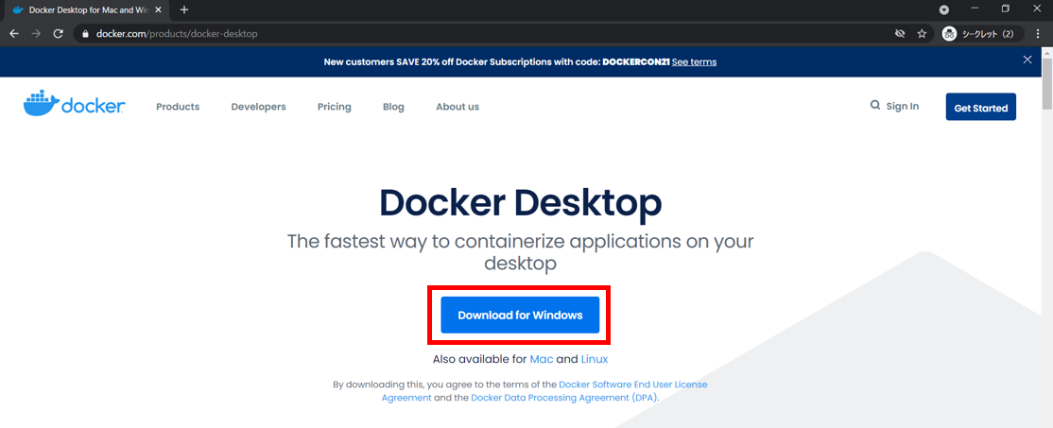
Task: Click See terms in promo banner
Action: point(695,61)
